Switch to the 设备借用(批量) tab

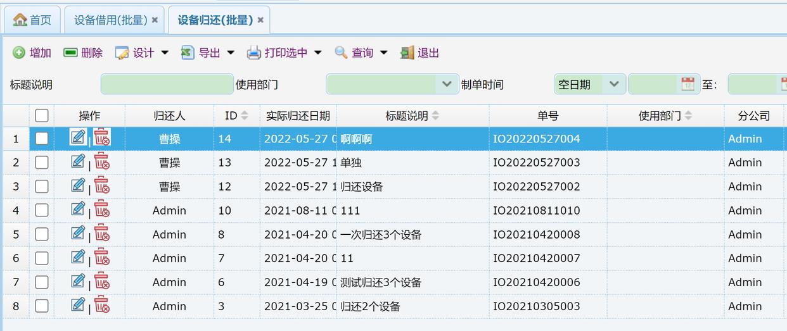click(x=110, y=20)
